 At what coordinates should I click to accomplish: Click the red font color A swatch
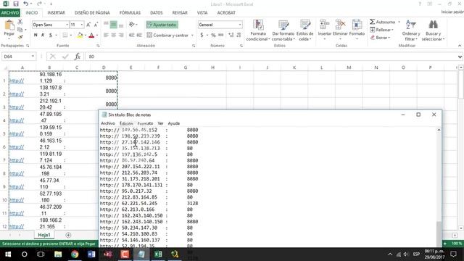pyautogui.click(x=91, y=36)
